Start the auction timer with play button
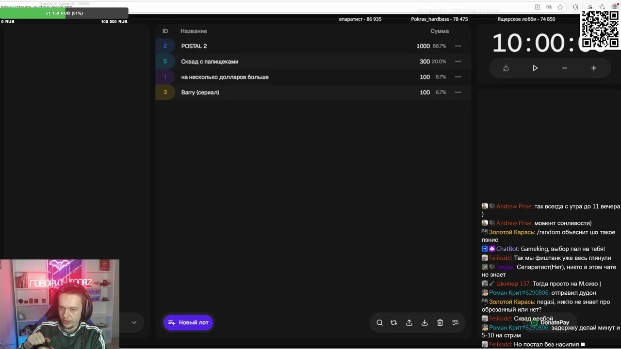 [x=535, y=68]
